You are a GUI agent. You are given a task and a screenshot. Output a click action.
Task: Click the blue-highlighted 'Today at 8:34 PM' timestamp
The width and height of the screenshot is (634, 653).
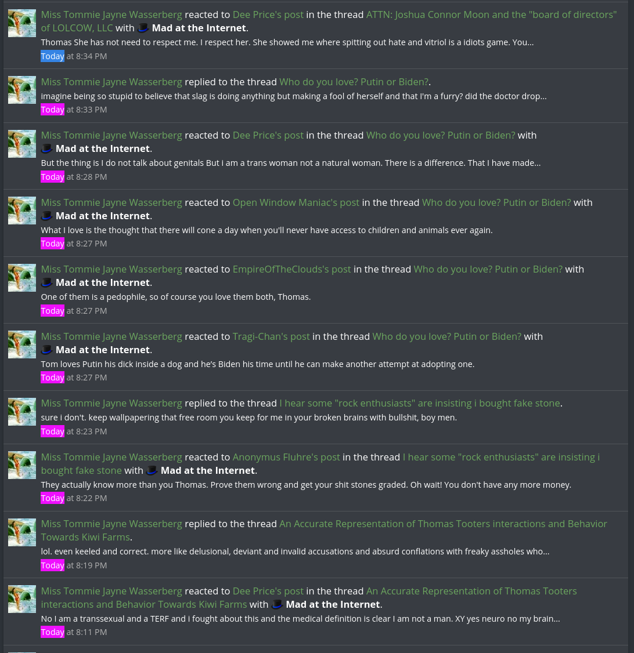[x=74, y=56]
